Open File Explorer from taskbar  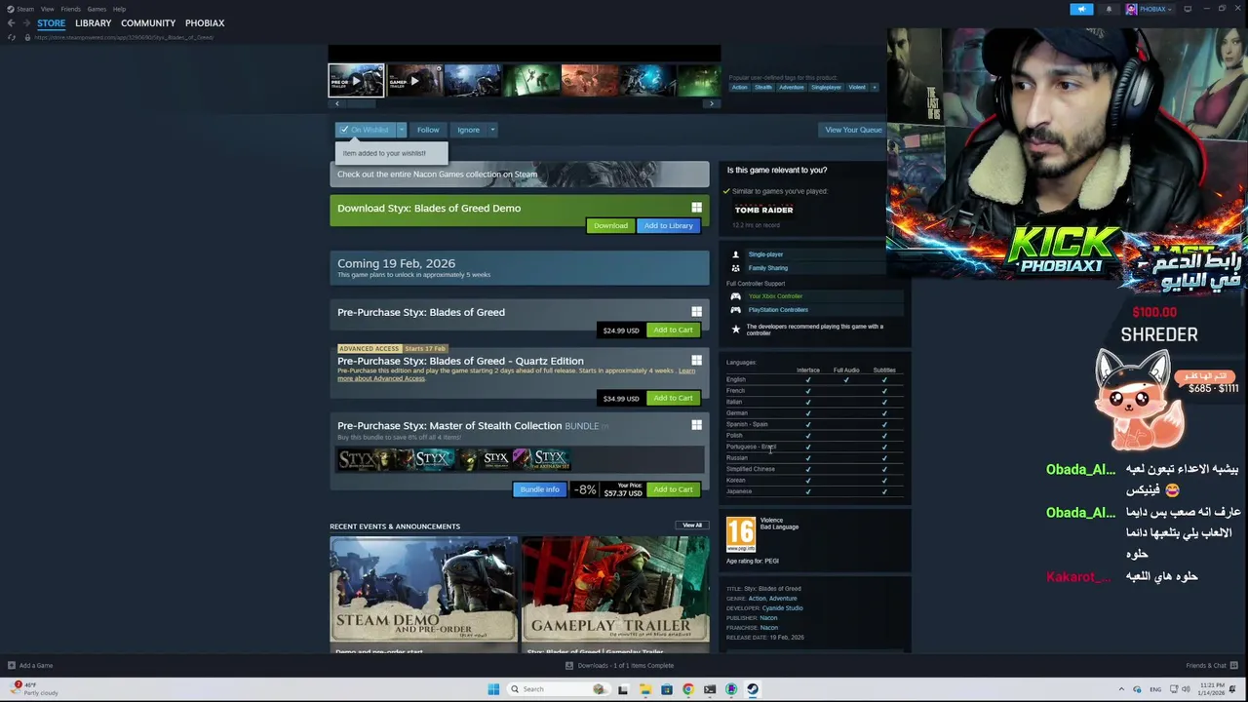coord(645,689)
